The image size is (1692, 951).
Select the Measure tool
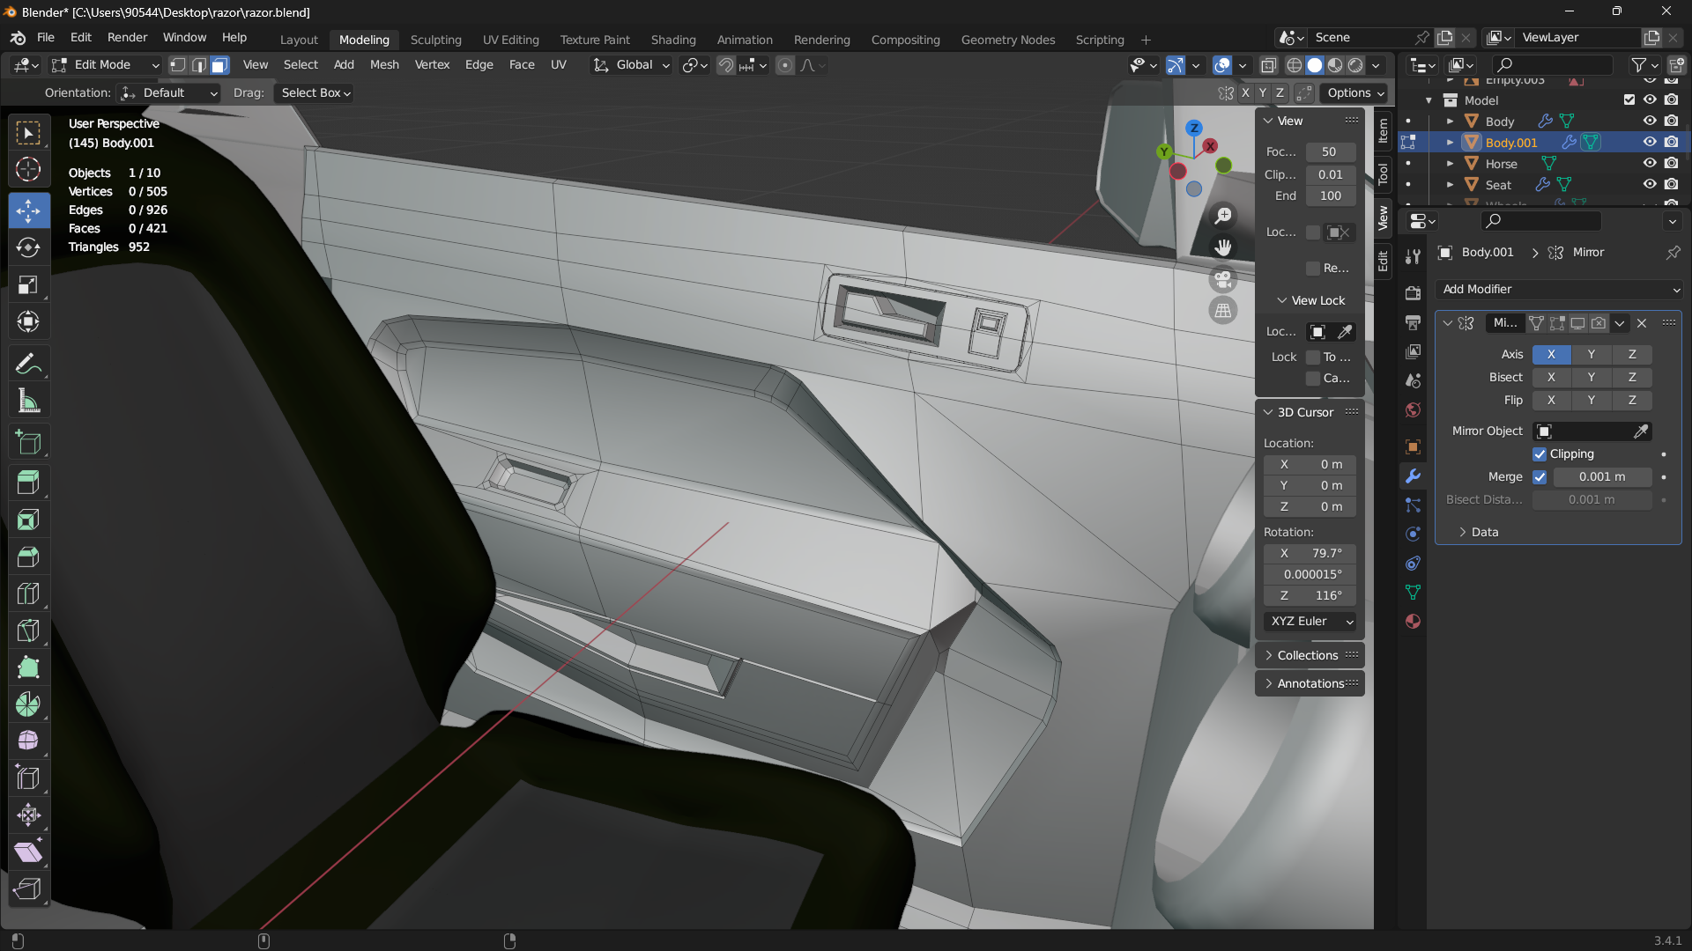tap(28, 402)
